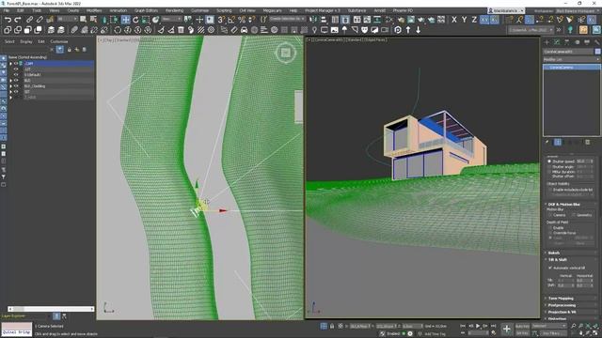Click the Undo arrow in main toolbar
602x338 pixels.
(x=8, y=20)
